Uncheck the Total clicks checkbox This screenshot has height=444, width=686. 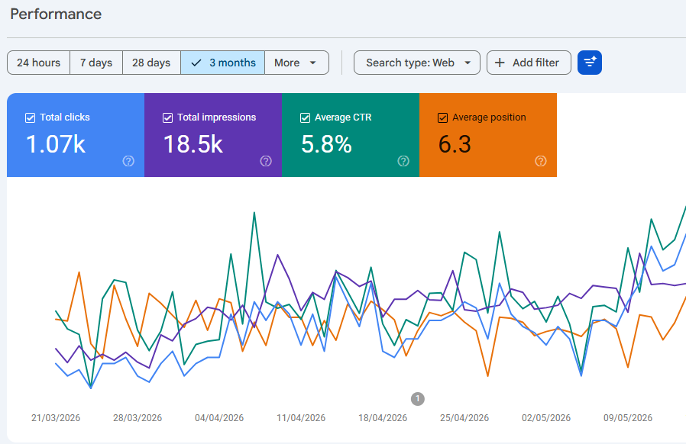31,117
